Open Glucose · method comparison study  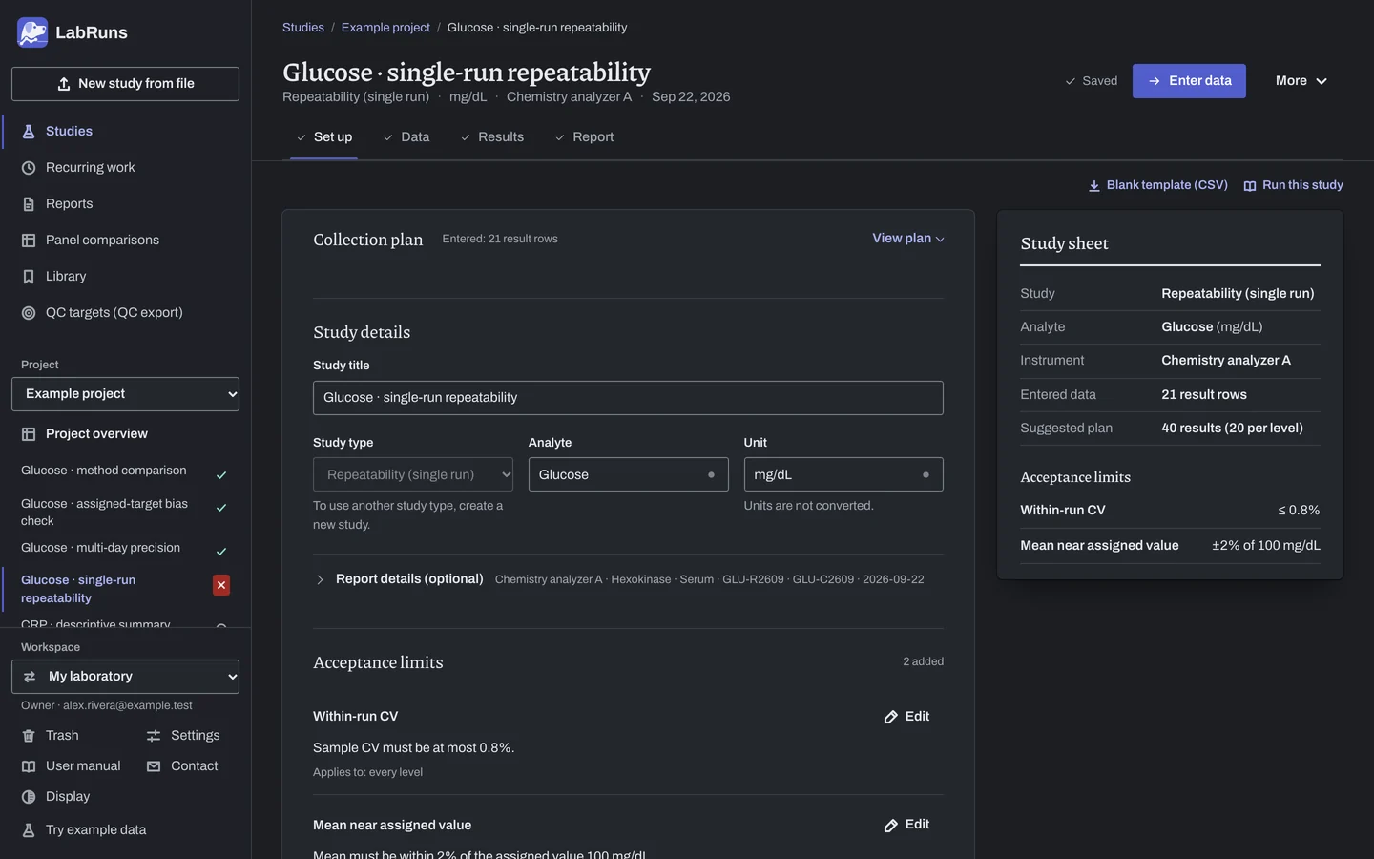pos(104,471)
